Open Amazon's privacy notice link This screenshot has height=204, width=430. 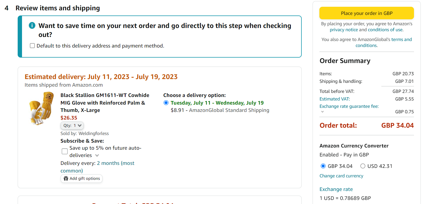[344, 30]
